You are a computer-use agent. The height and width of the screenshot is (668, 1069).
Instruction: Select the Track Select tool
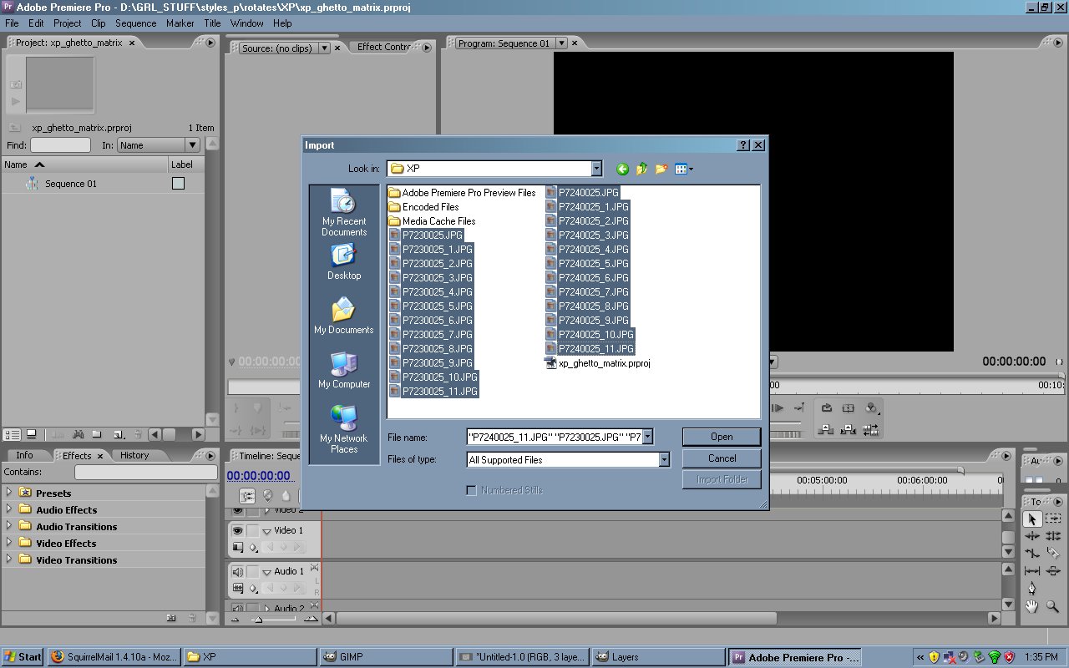1051,518
